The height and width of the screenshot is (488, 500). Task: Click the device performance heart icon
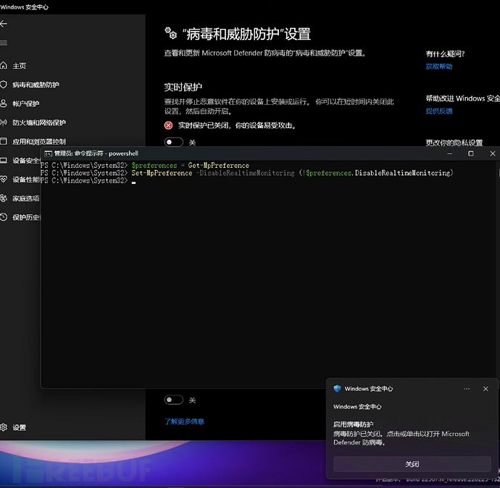point(4,180)
